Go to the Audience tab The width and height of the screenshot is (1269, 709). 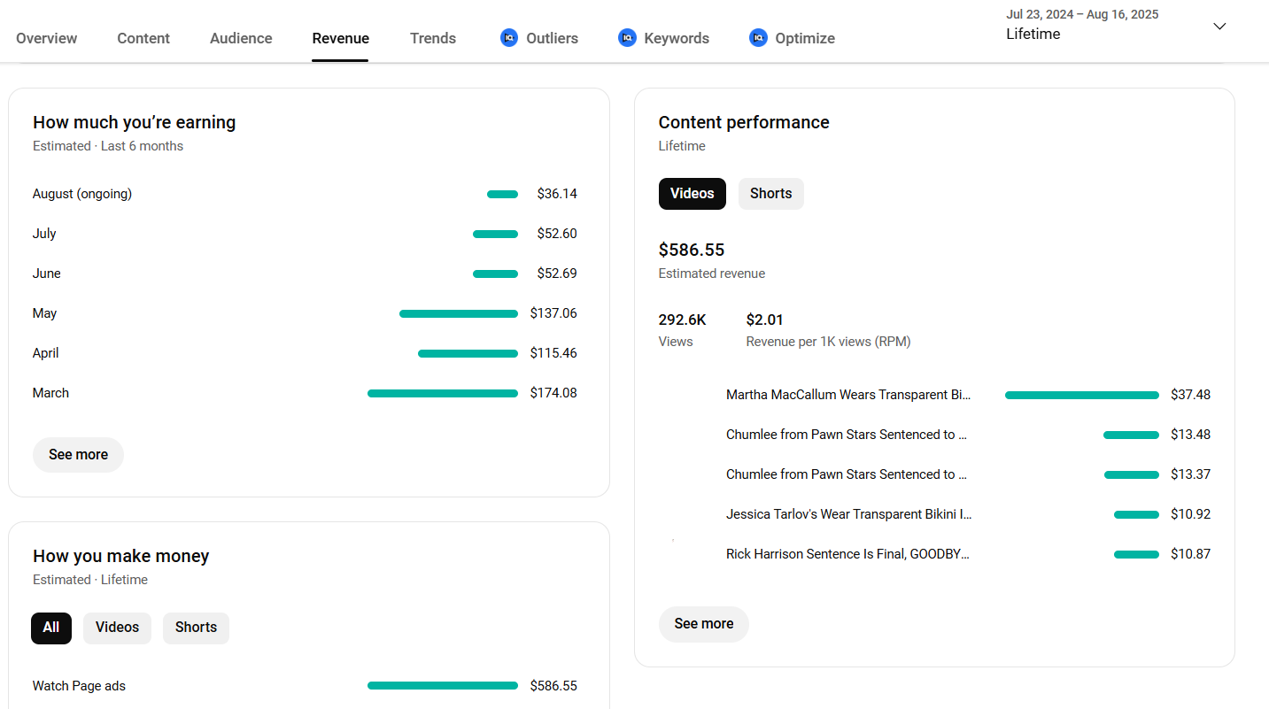[241, 38]
